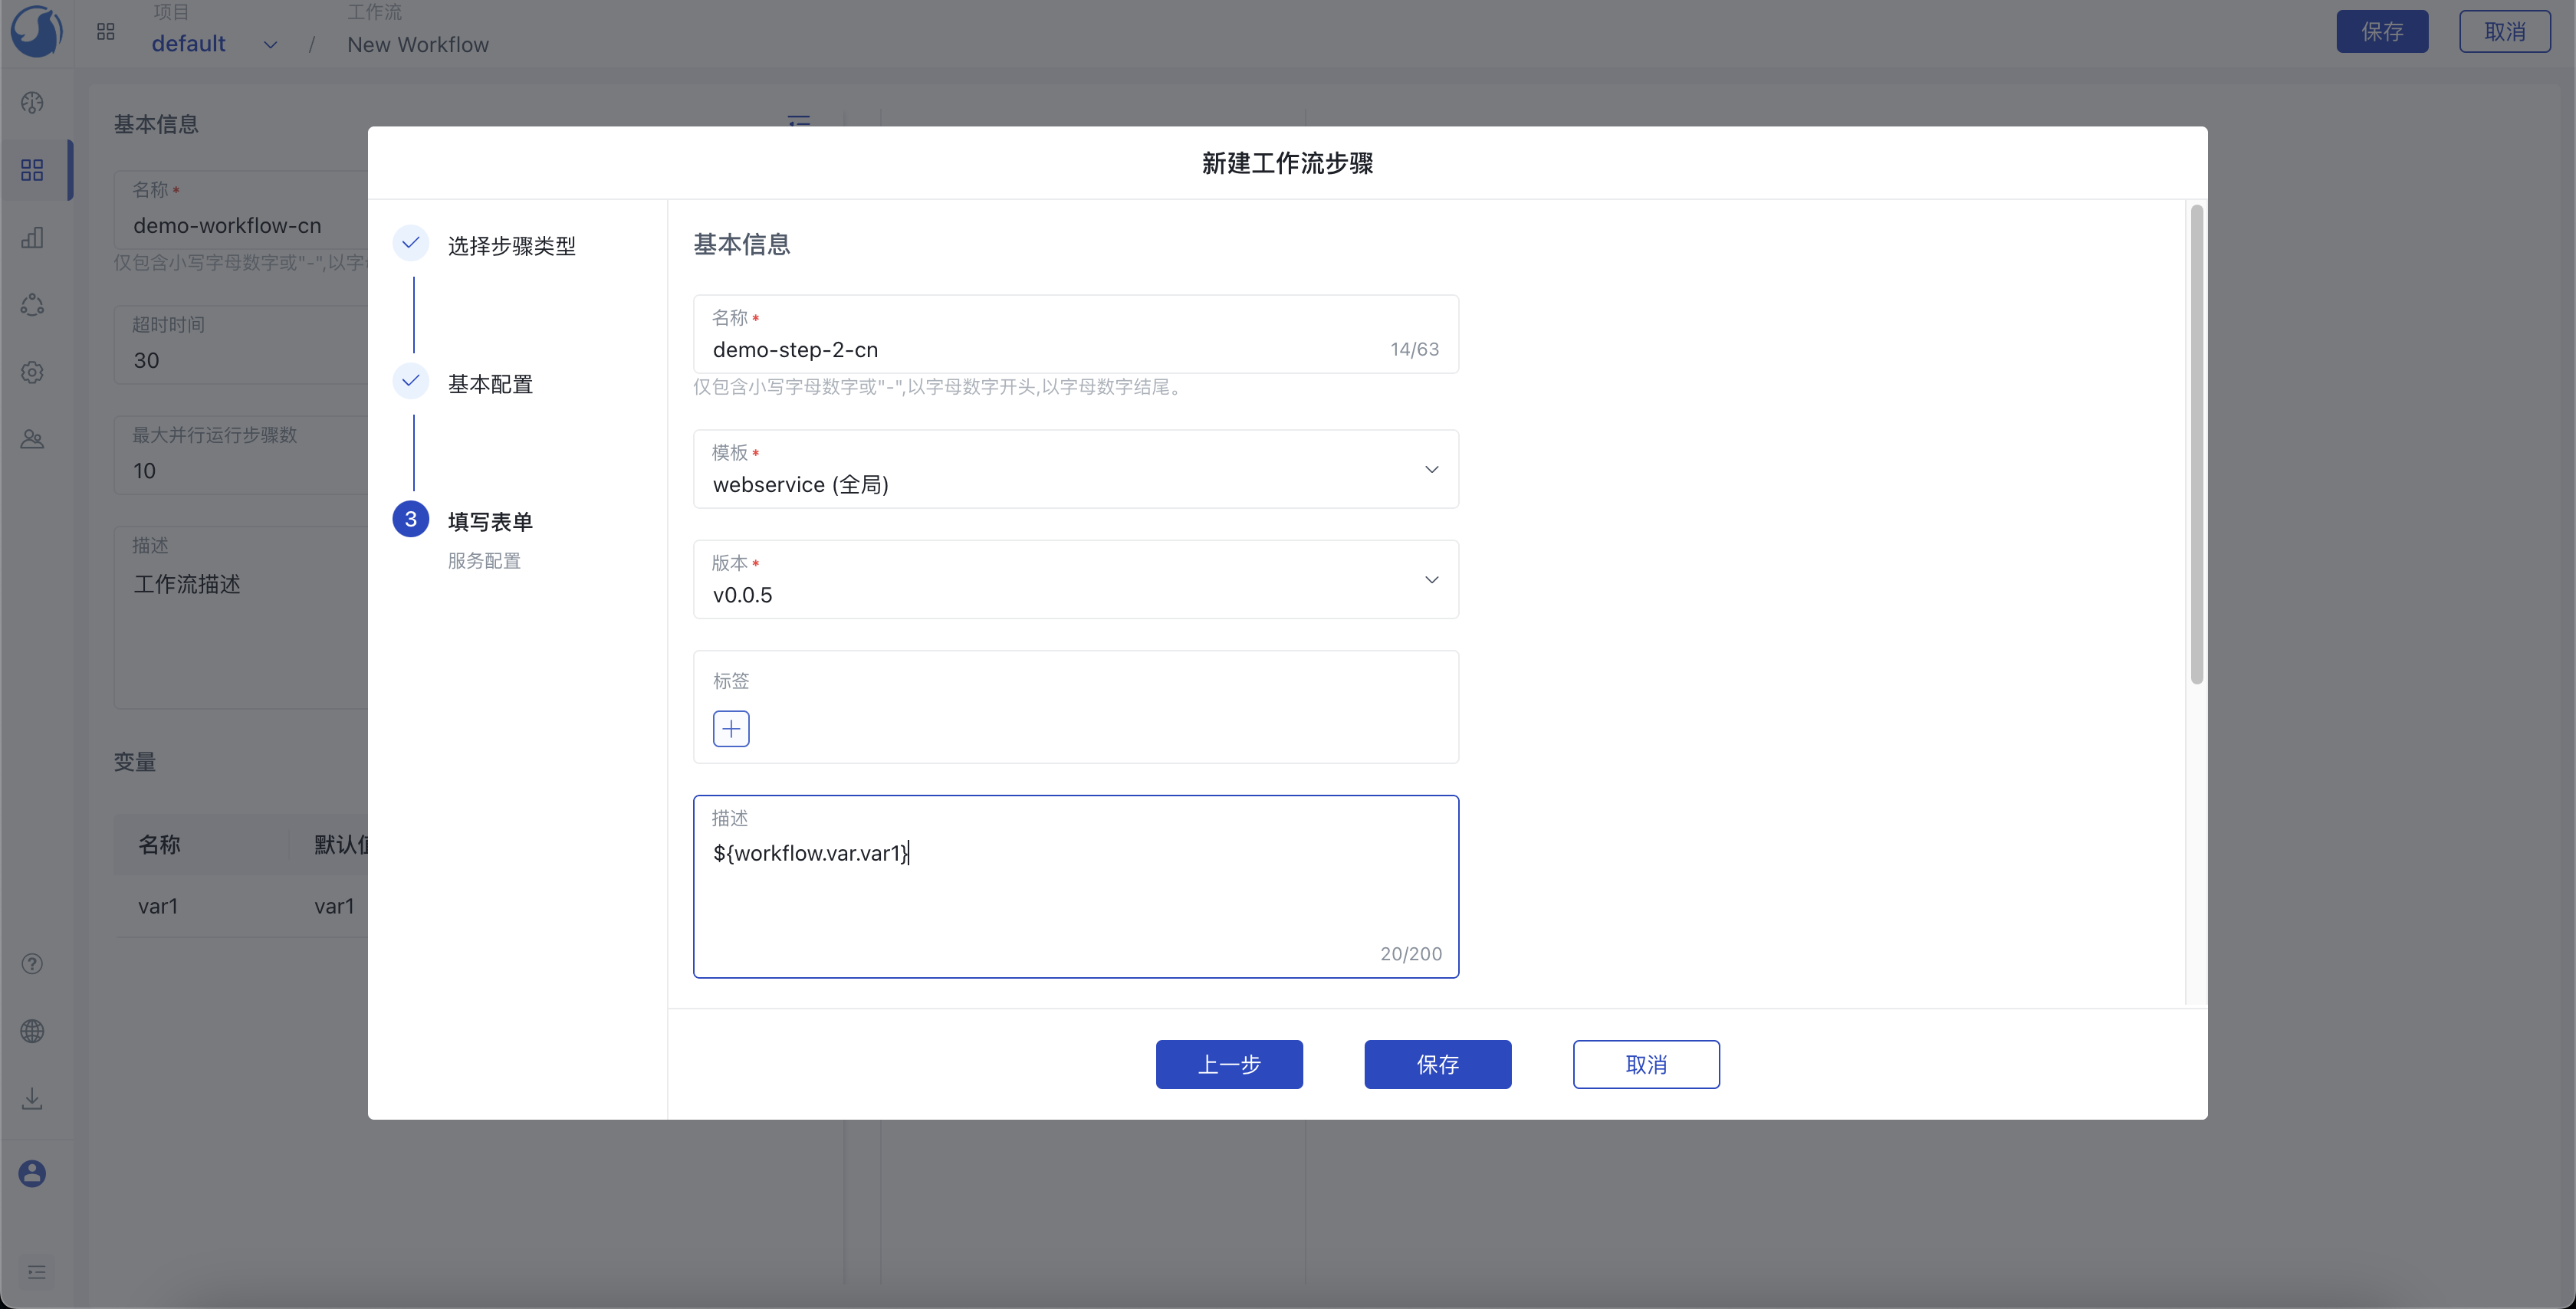Go to step 选择步骤类型

(512, 246)
